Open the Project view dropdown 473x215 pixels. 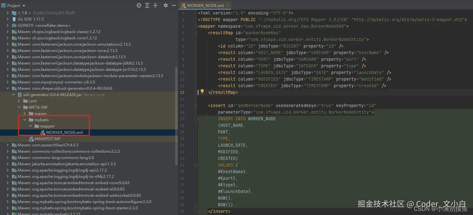pos(24,6)
